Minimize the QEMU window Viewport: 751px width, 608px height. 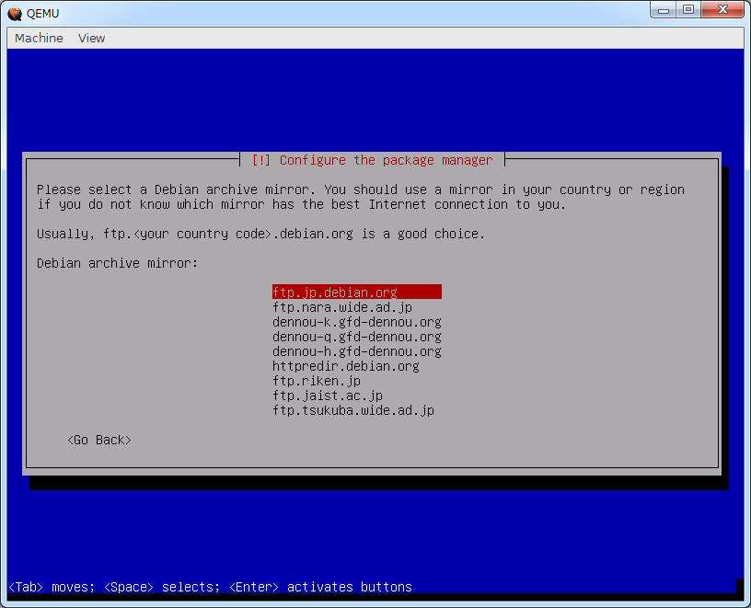664,10
